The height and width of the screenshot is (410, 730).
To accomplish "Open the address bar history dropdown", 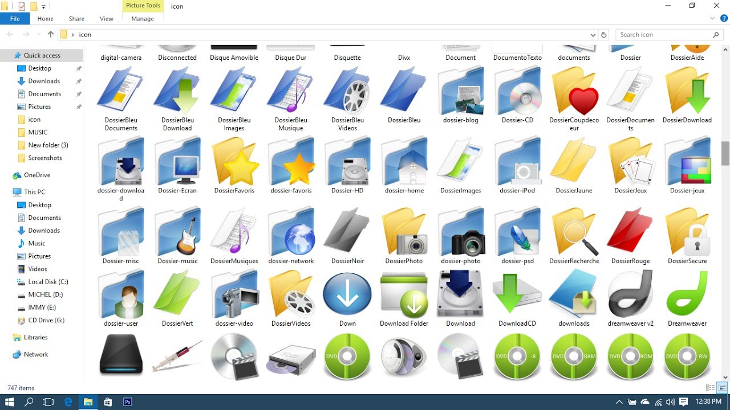I will point(593,34).
